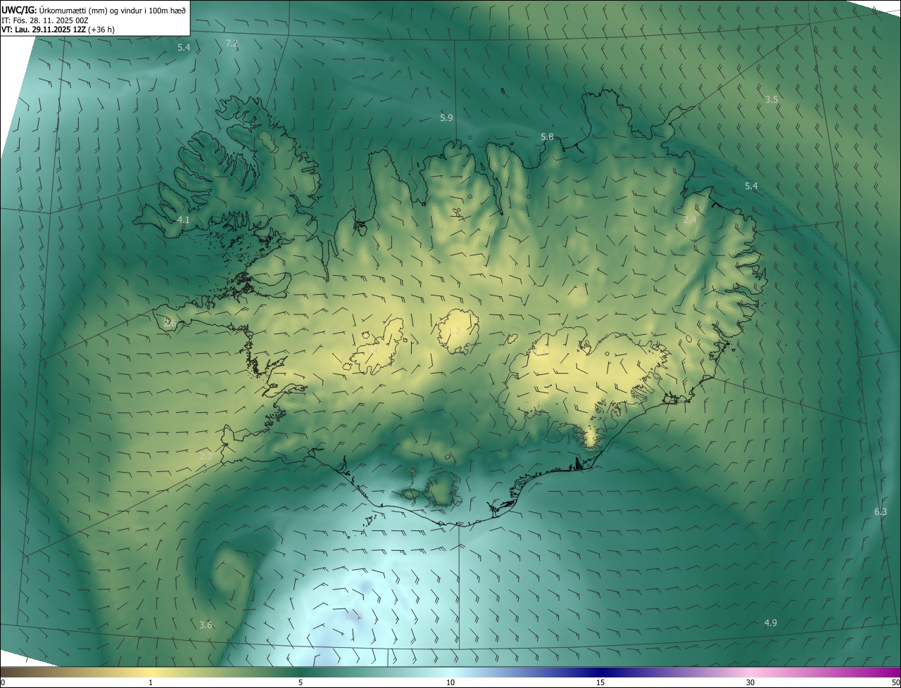
Task: Click the 6.3 value on the map
Action: pos(881,511)
